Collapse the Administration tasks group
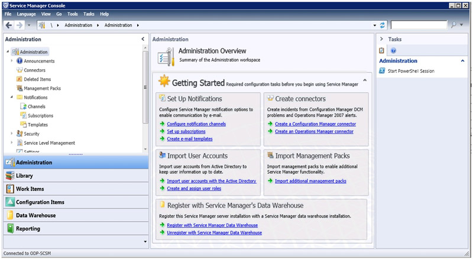This screenshot has width=473, height=259. coord(462,61)
